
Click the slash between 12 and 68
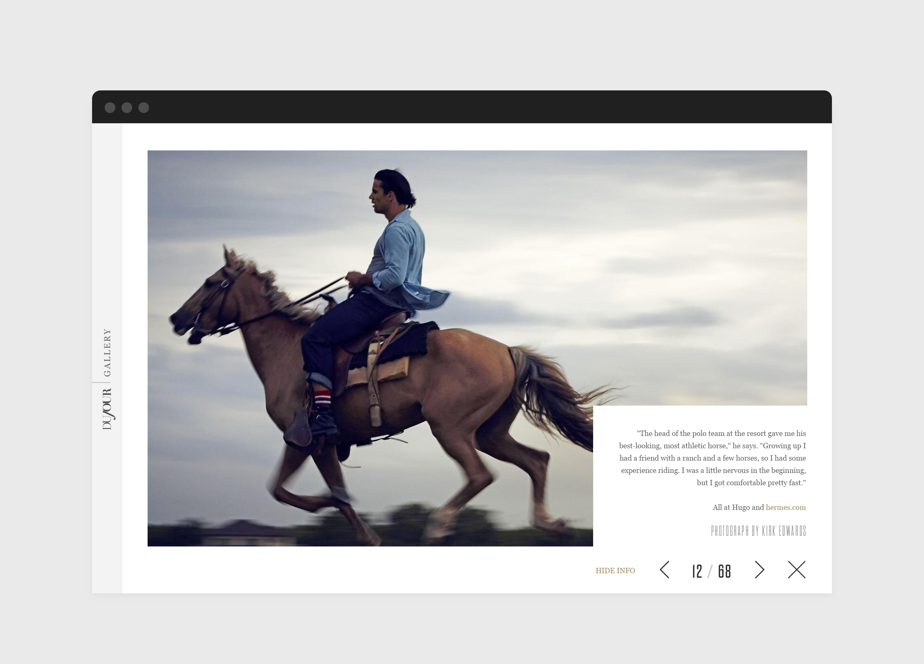710,571
